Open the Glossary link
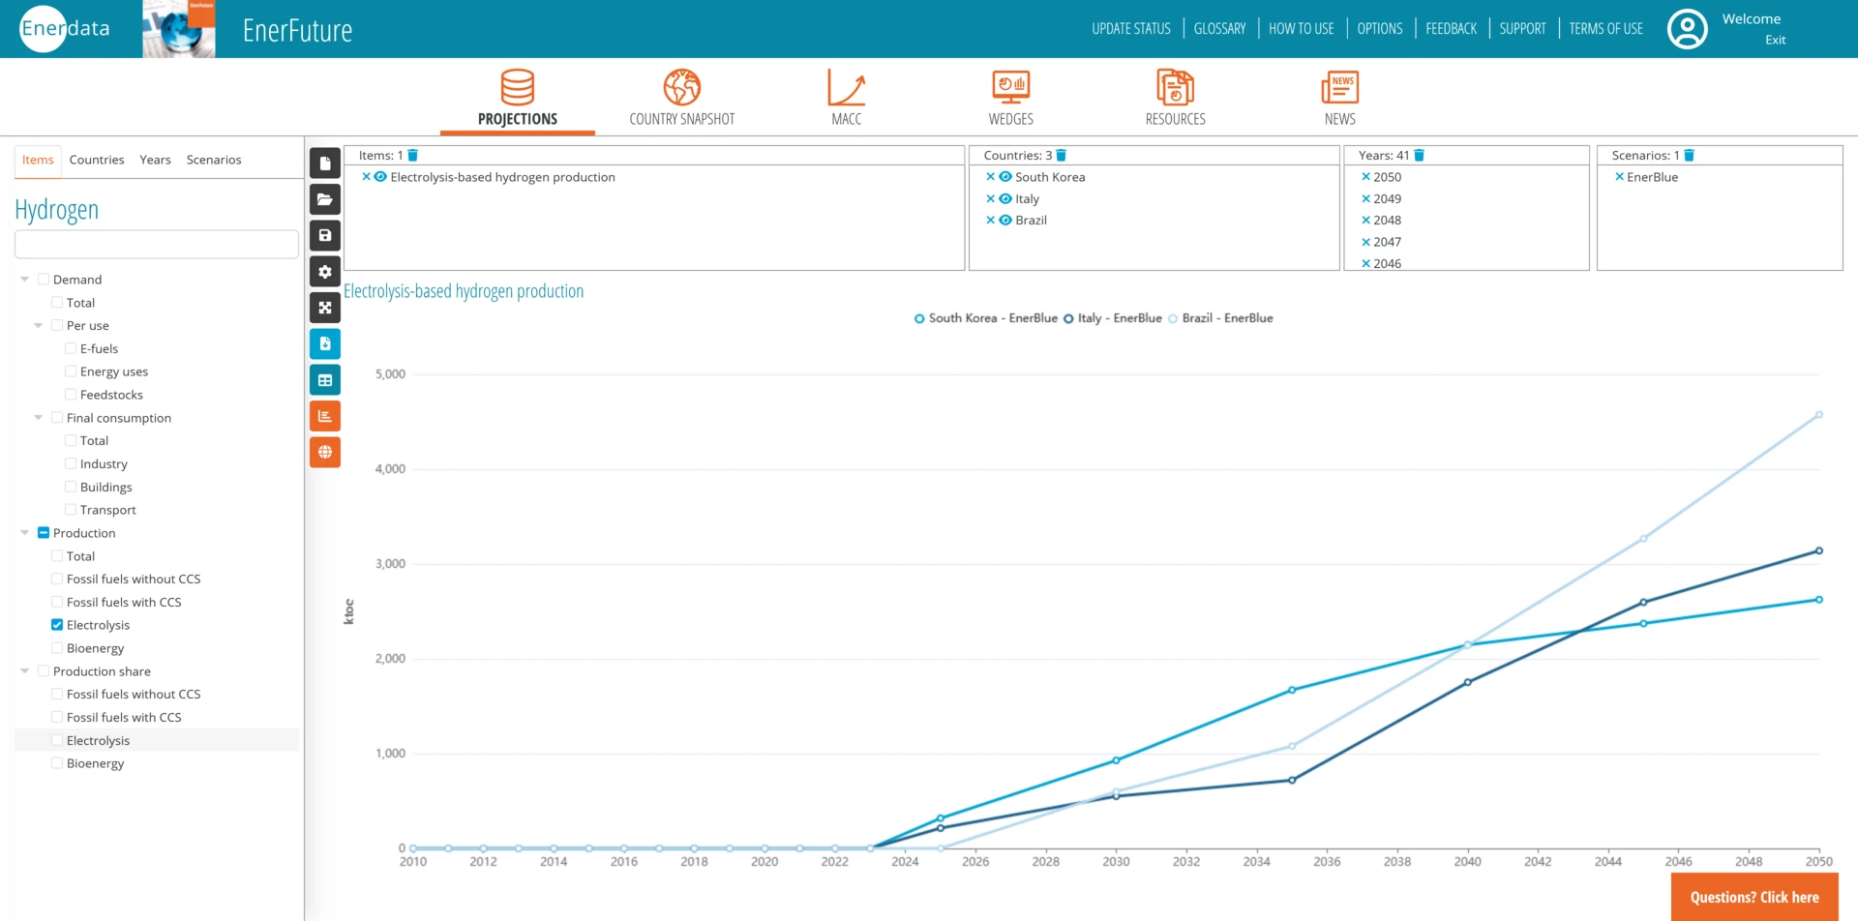Screen dimensions: 1858x921 1219,29
